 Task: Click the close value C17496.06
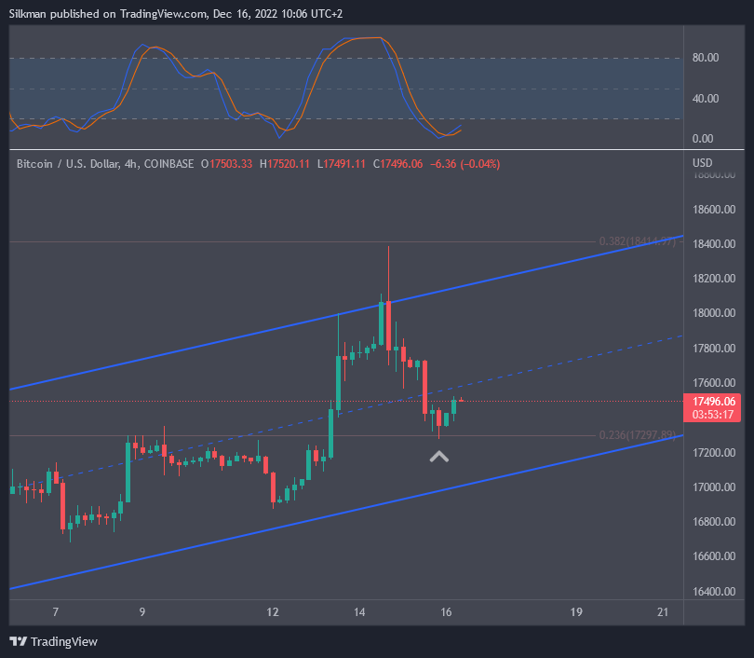pyautogui.click(x=398, y=164)
